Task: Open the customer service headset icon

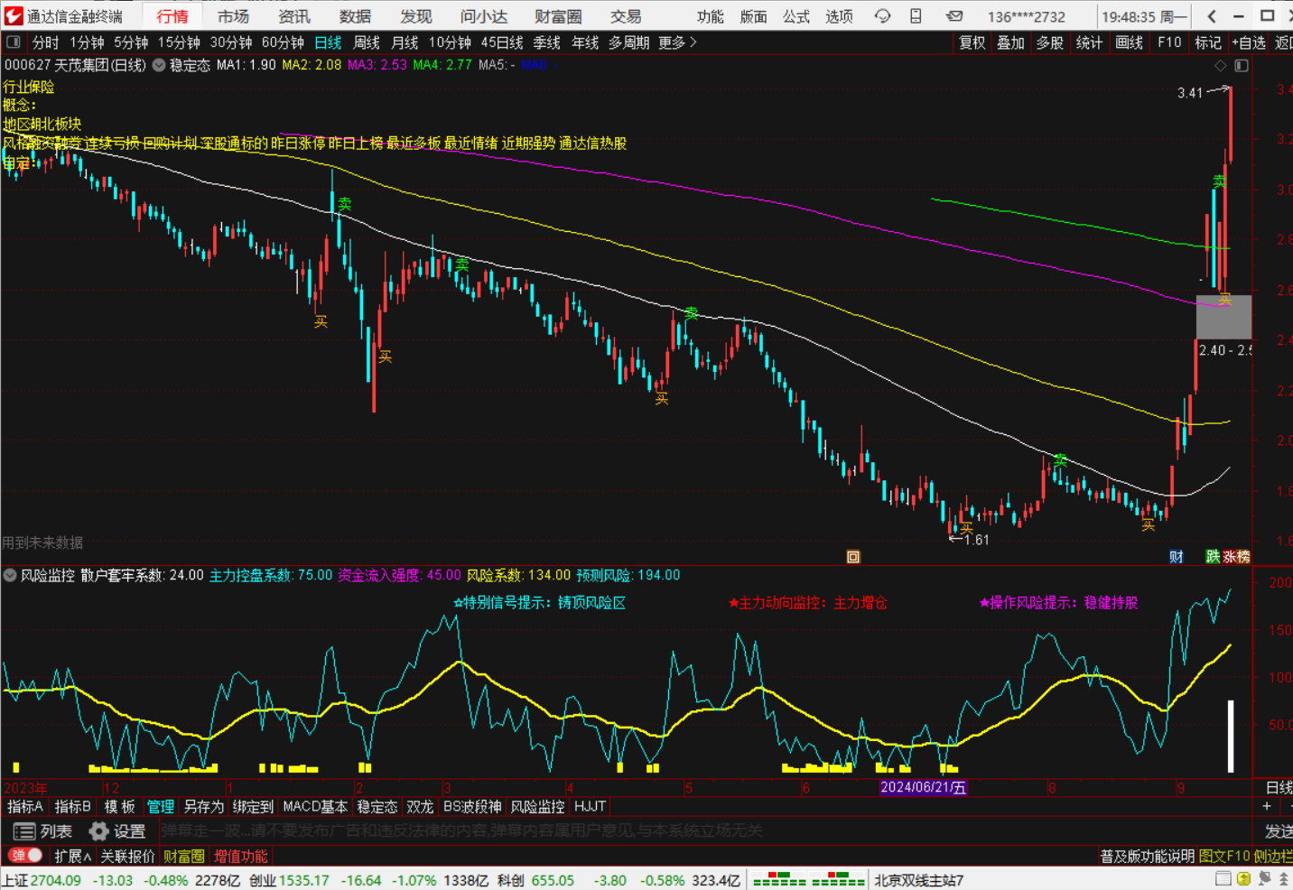Action: tap(883, 16)
